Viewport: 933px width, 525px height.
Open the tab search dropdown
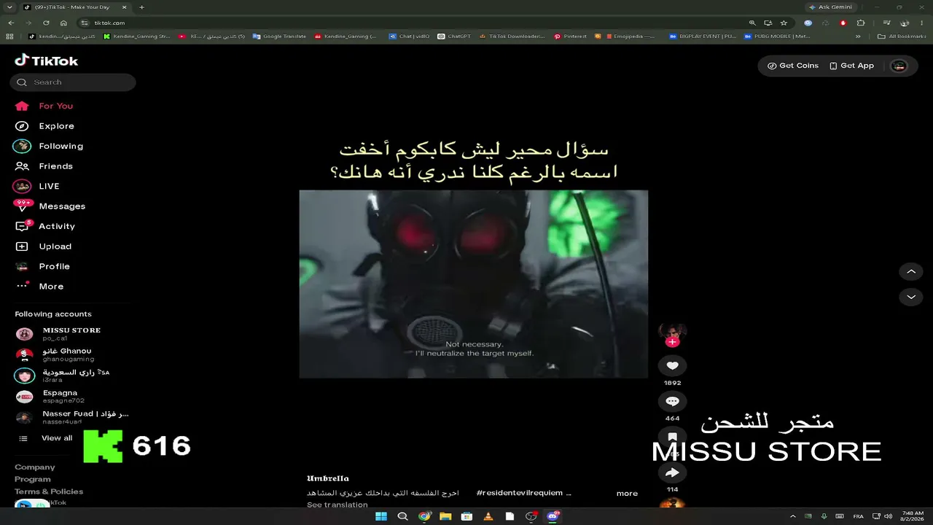click(x=9, y=7)
